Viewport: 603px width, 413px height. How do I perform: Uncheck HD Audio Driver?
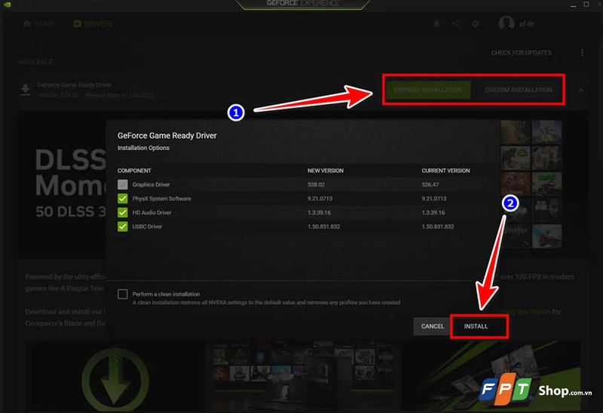tap(123, 213)
